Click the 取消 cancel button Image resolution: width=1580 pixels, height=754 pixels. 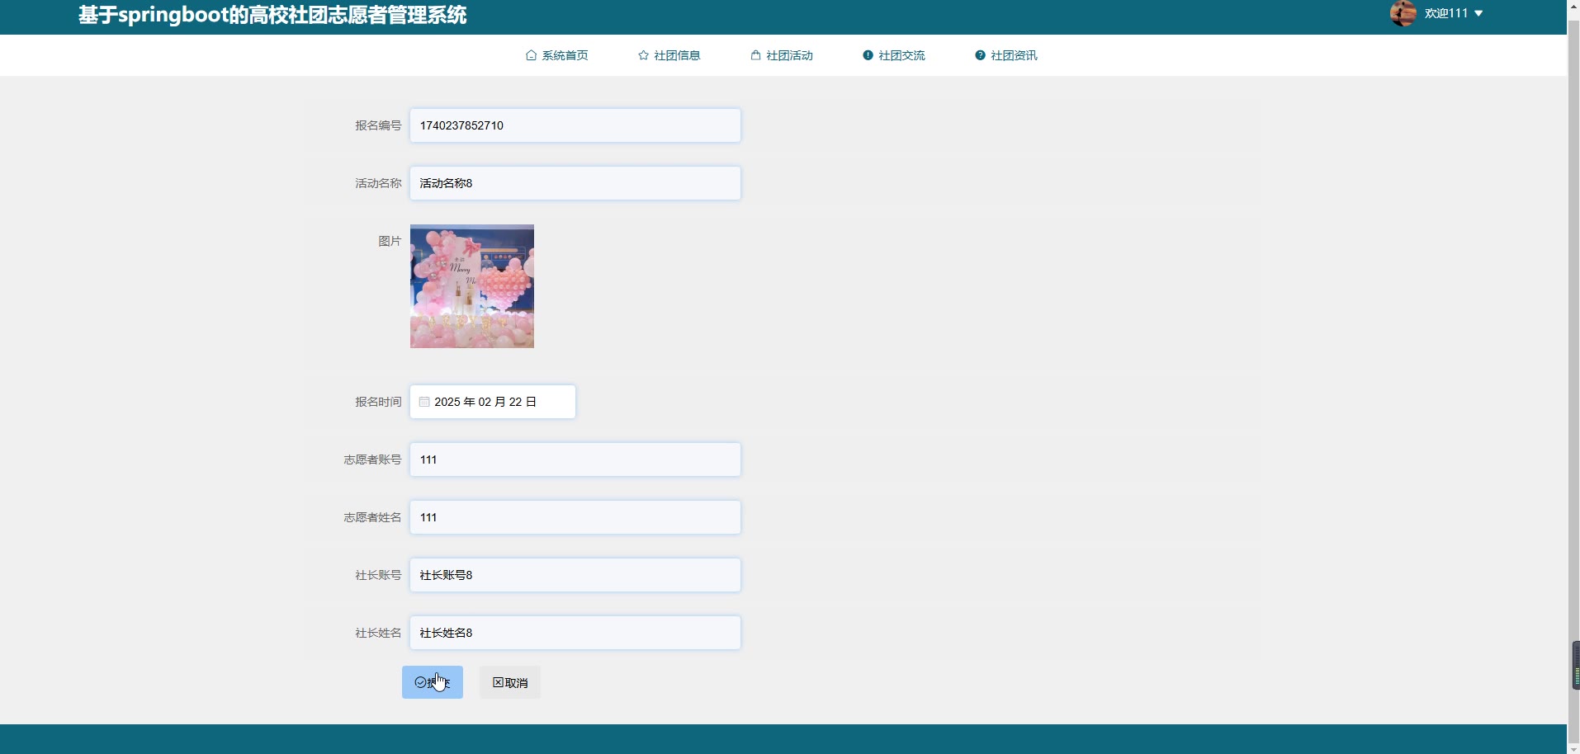coord(510,682)
